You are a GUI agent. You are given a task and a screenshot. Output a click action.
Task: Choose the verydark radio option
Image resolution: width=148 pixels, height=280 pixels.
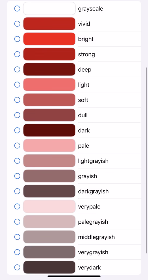tap(17, 267)
